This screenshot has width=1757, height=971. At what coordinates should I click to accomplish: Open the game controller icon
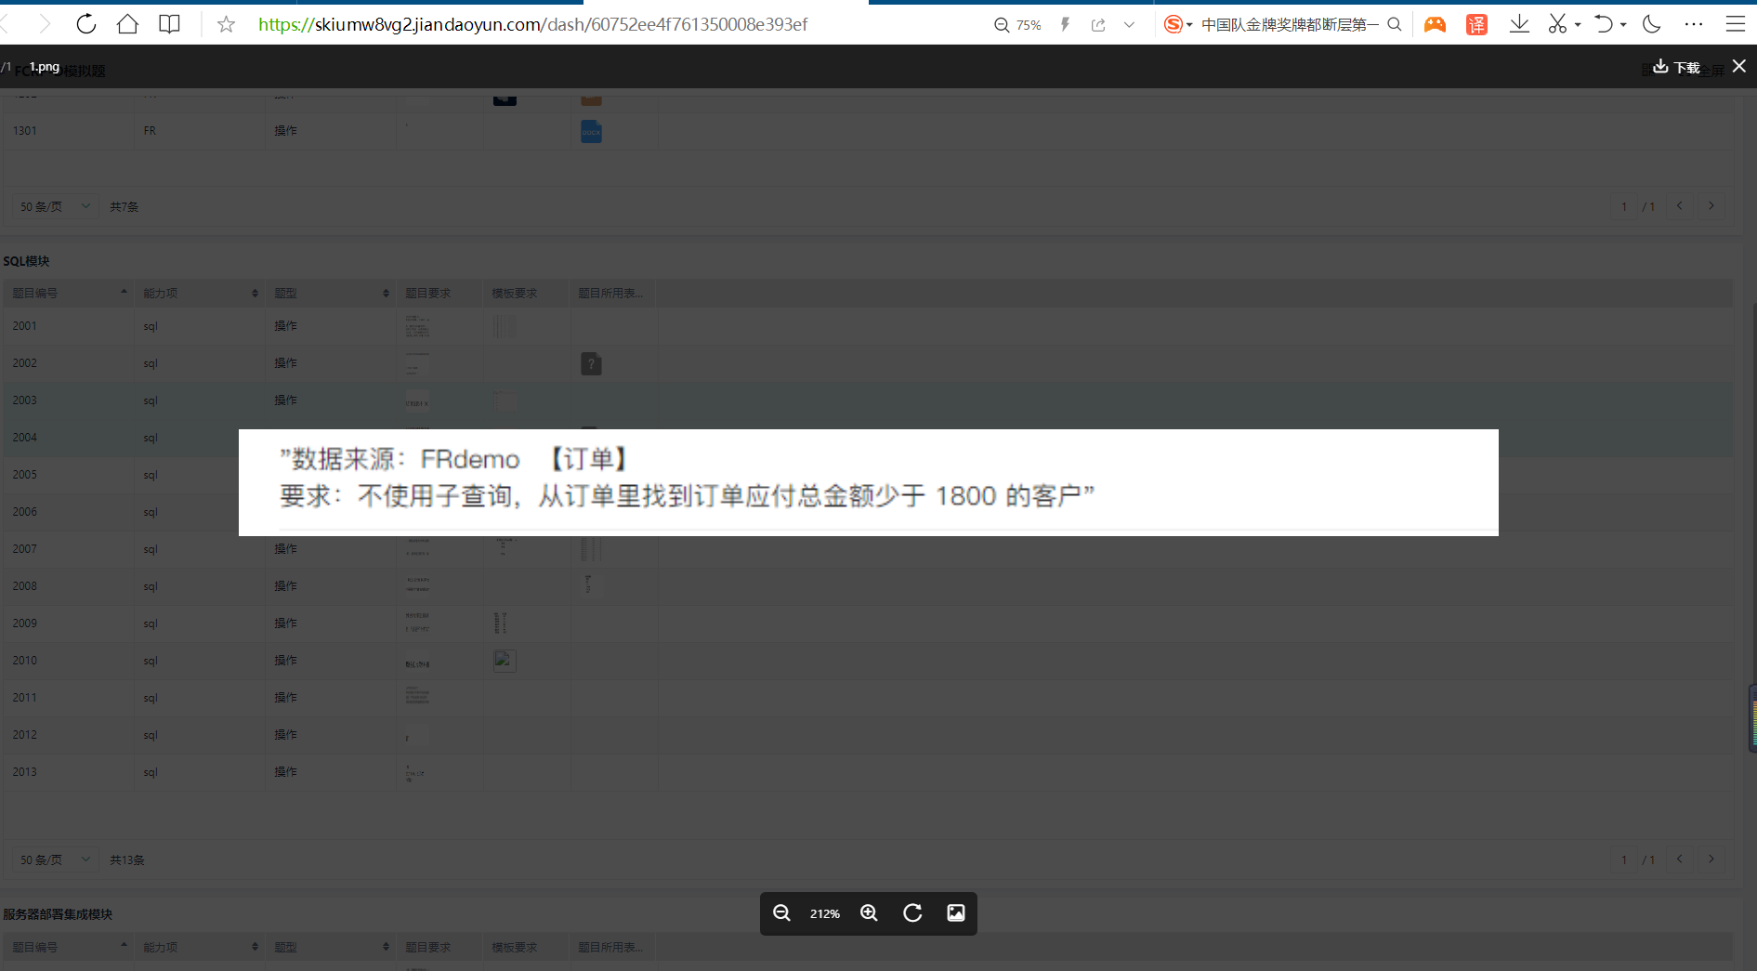[1435, 25]
